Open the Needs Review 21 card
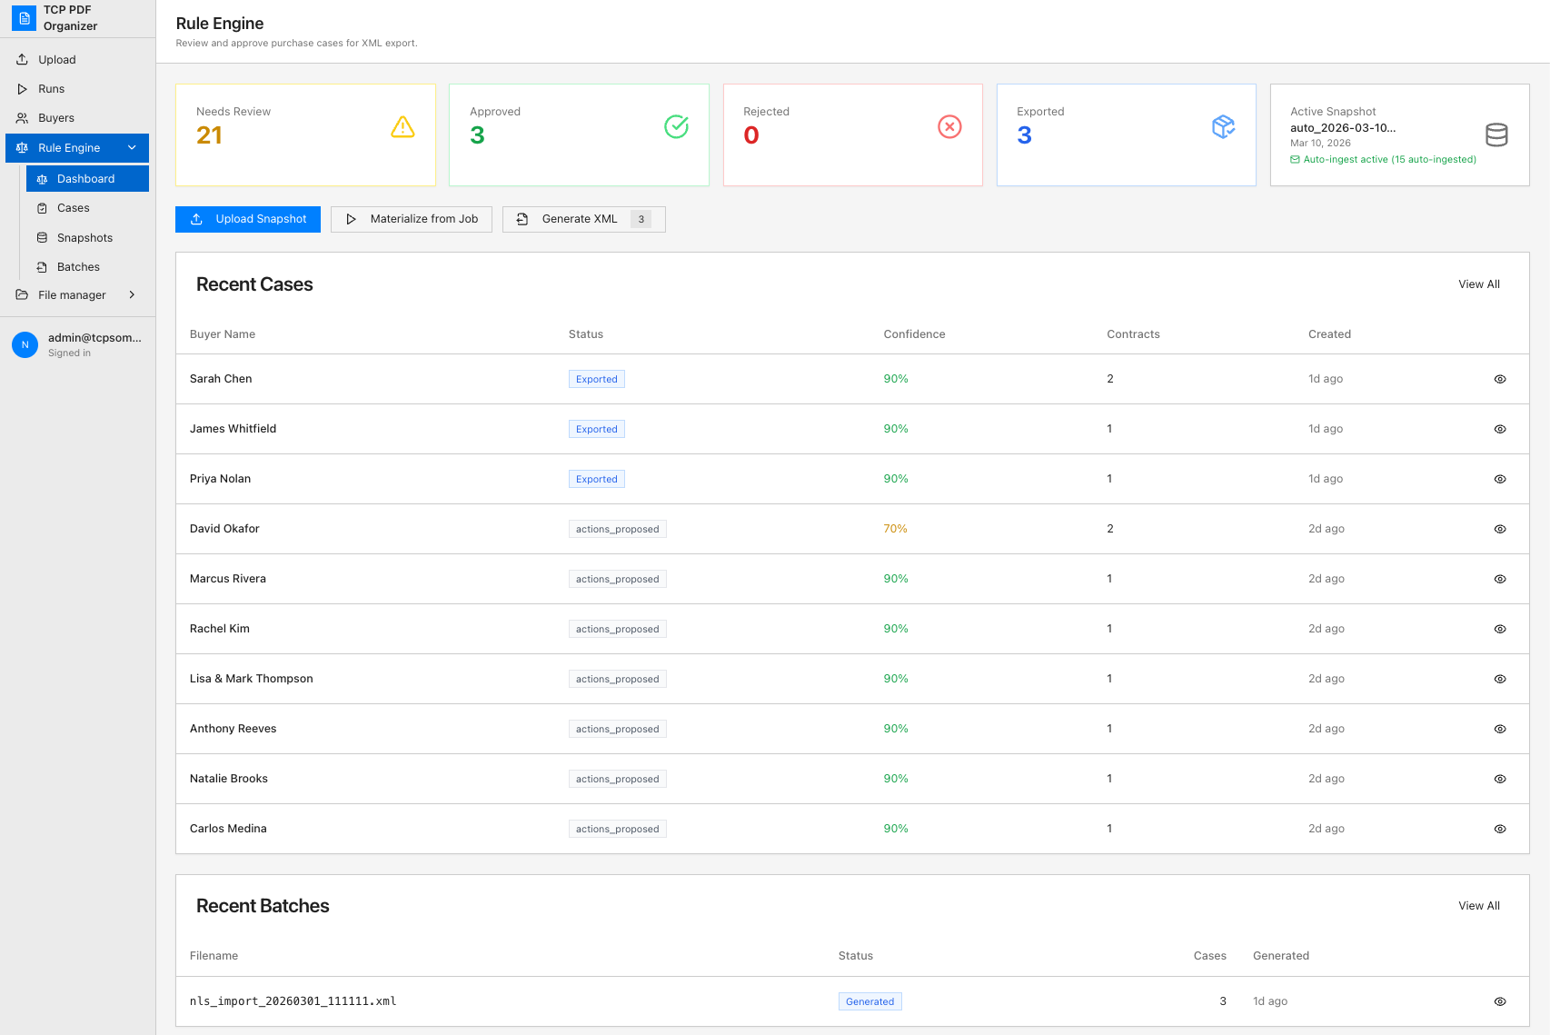Image resolution: width=1550 pixels, height=1035 pixels. tap(305, 135)
